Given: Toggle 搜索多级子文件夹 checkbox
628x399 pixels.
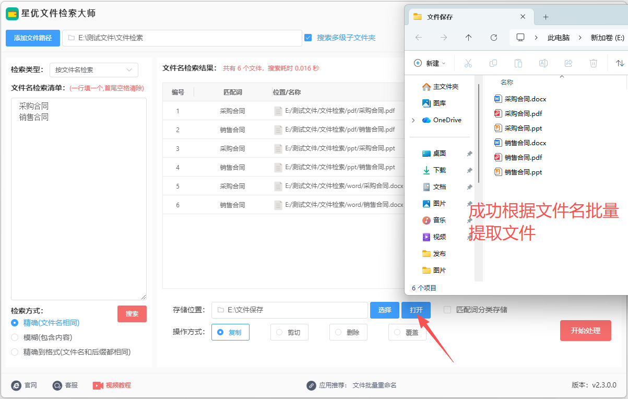Looking at the screenshot, I should pyautogui.click(x=308, y=38).
